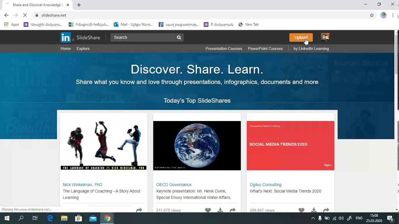Open Microsoft Store from the taskbar

78,218
